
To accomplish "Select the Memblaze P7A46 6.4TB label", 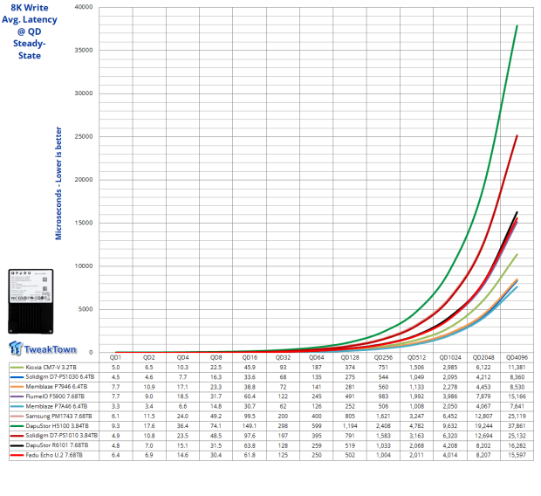I will [x=57, y=406].
